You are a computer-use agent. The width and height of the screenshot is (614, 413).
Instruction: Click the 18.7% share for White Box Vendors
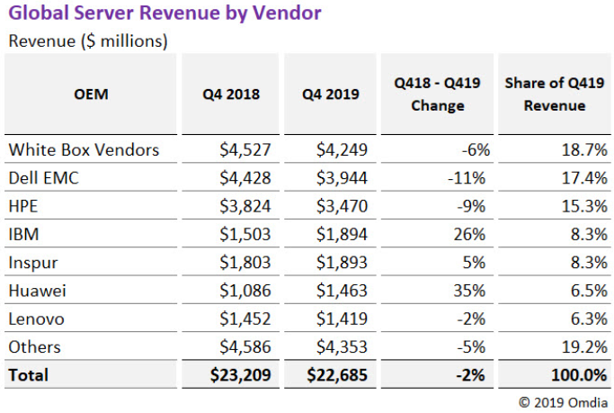tap(584, 150)
